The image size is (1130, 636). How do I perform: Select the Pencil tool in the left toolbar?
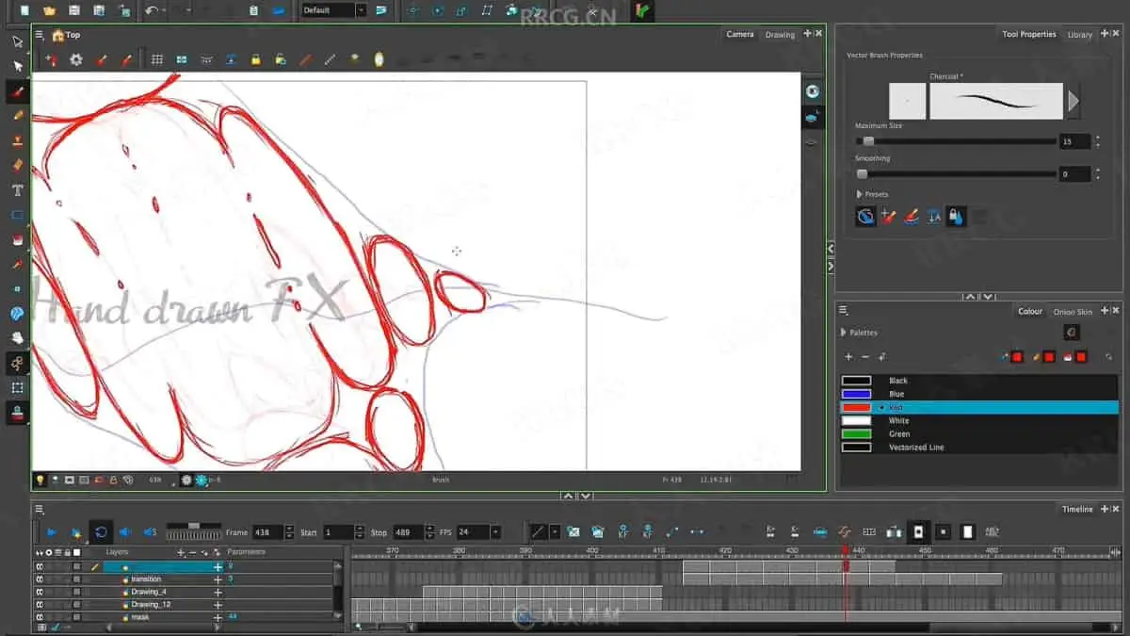(17, 116)
